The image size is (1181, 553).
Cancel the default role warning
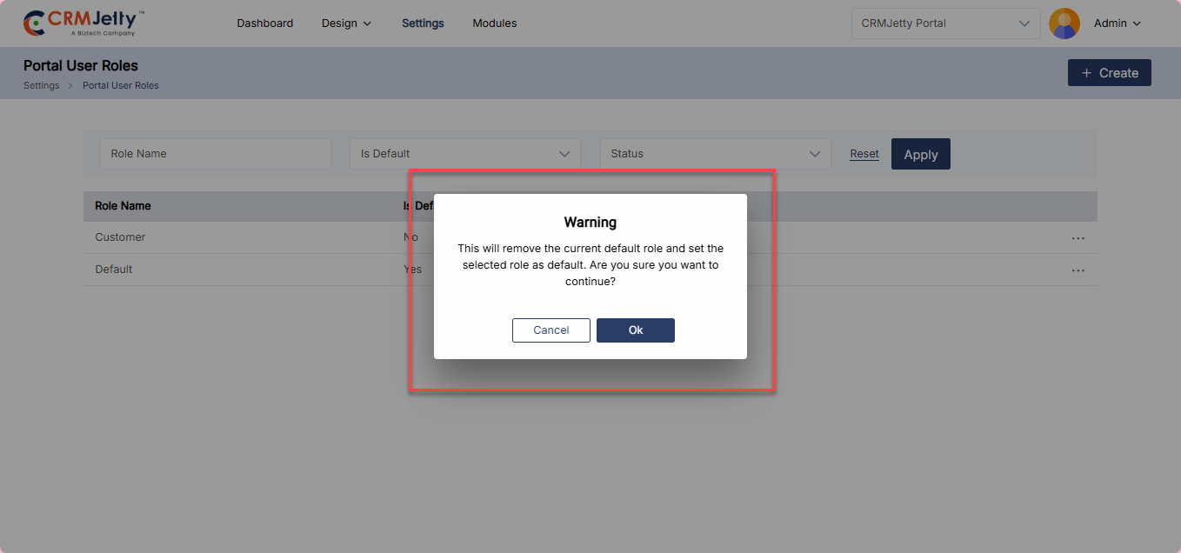[x=550, y=330]
